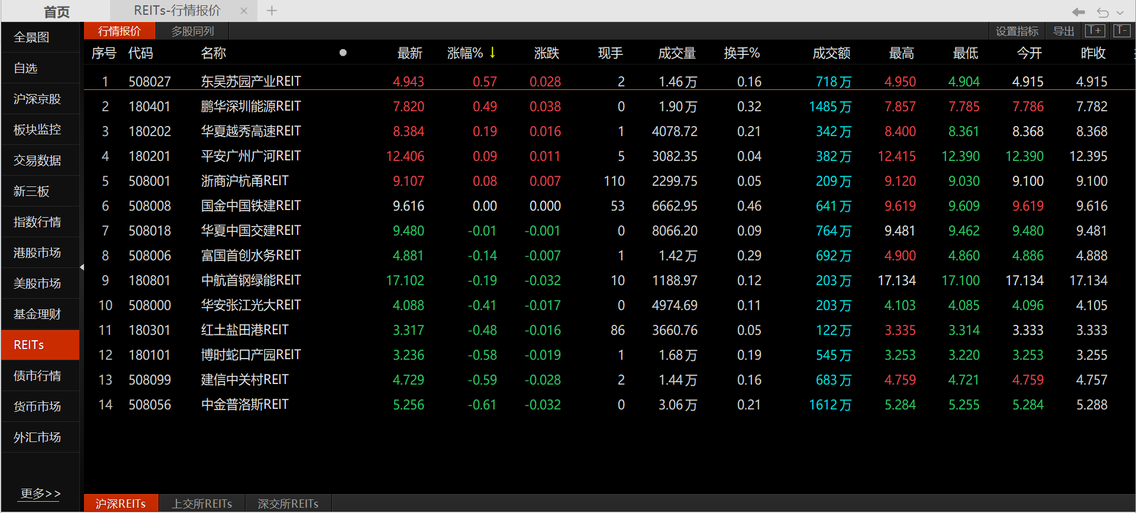This screenshot has width=1136, height=513.
Task: Close the REITs-行情报价 tab
Action: (244, 11)
